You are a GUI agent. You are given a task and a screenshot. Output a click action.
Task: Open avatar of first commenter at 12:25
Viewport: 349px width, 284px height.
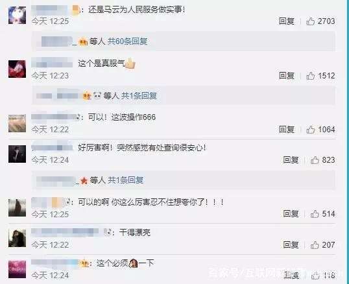[17, 15]
